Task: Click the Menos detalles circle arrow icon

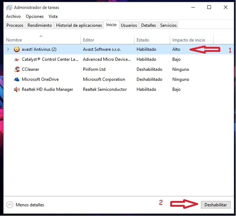Action: 10,205
